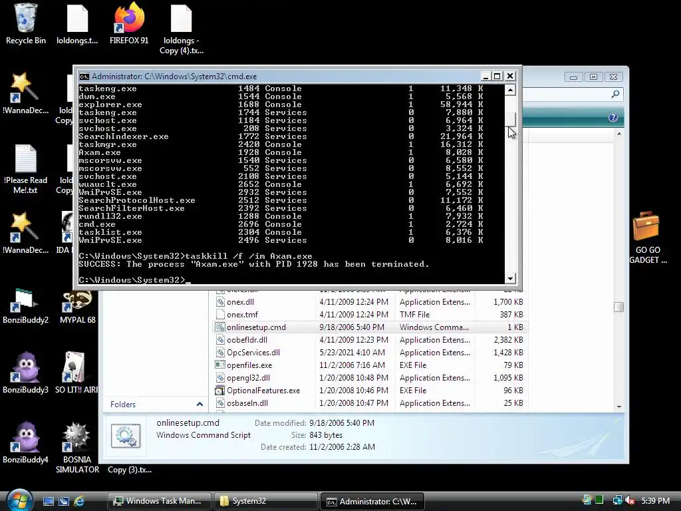
Task: Click the OptionalFeatures.exe file icon
Action: (220, 390)
